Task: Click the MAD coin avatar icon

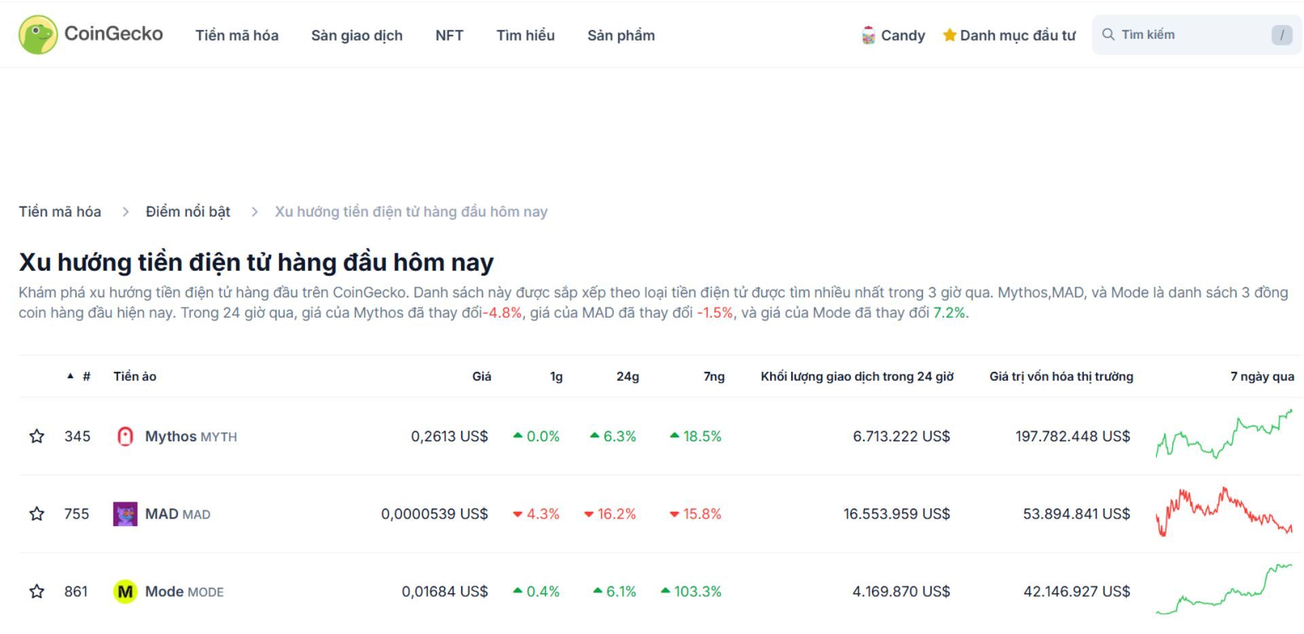Action: point(125,514)
